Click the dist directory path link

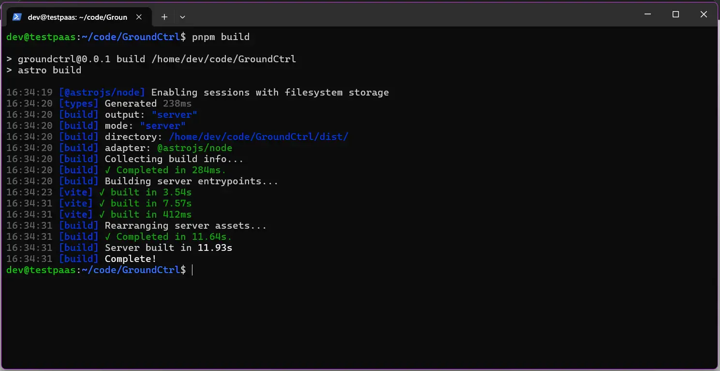click(259, 137)
